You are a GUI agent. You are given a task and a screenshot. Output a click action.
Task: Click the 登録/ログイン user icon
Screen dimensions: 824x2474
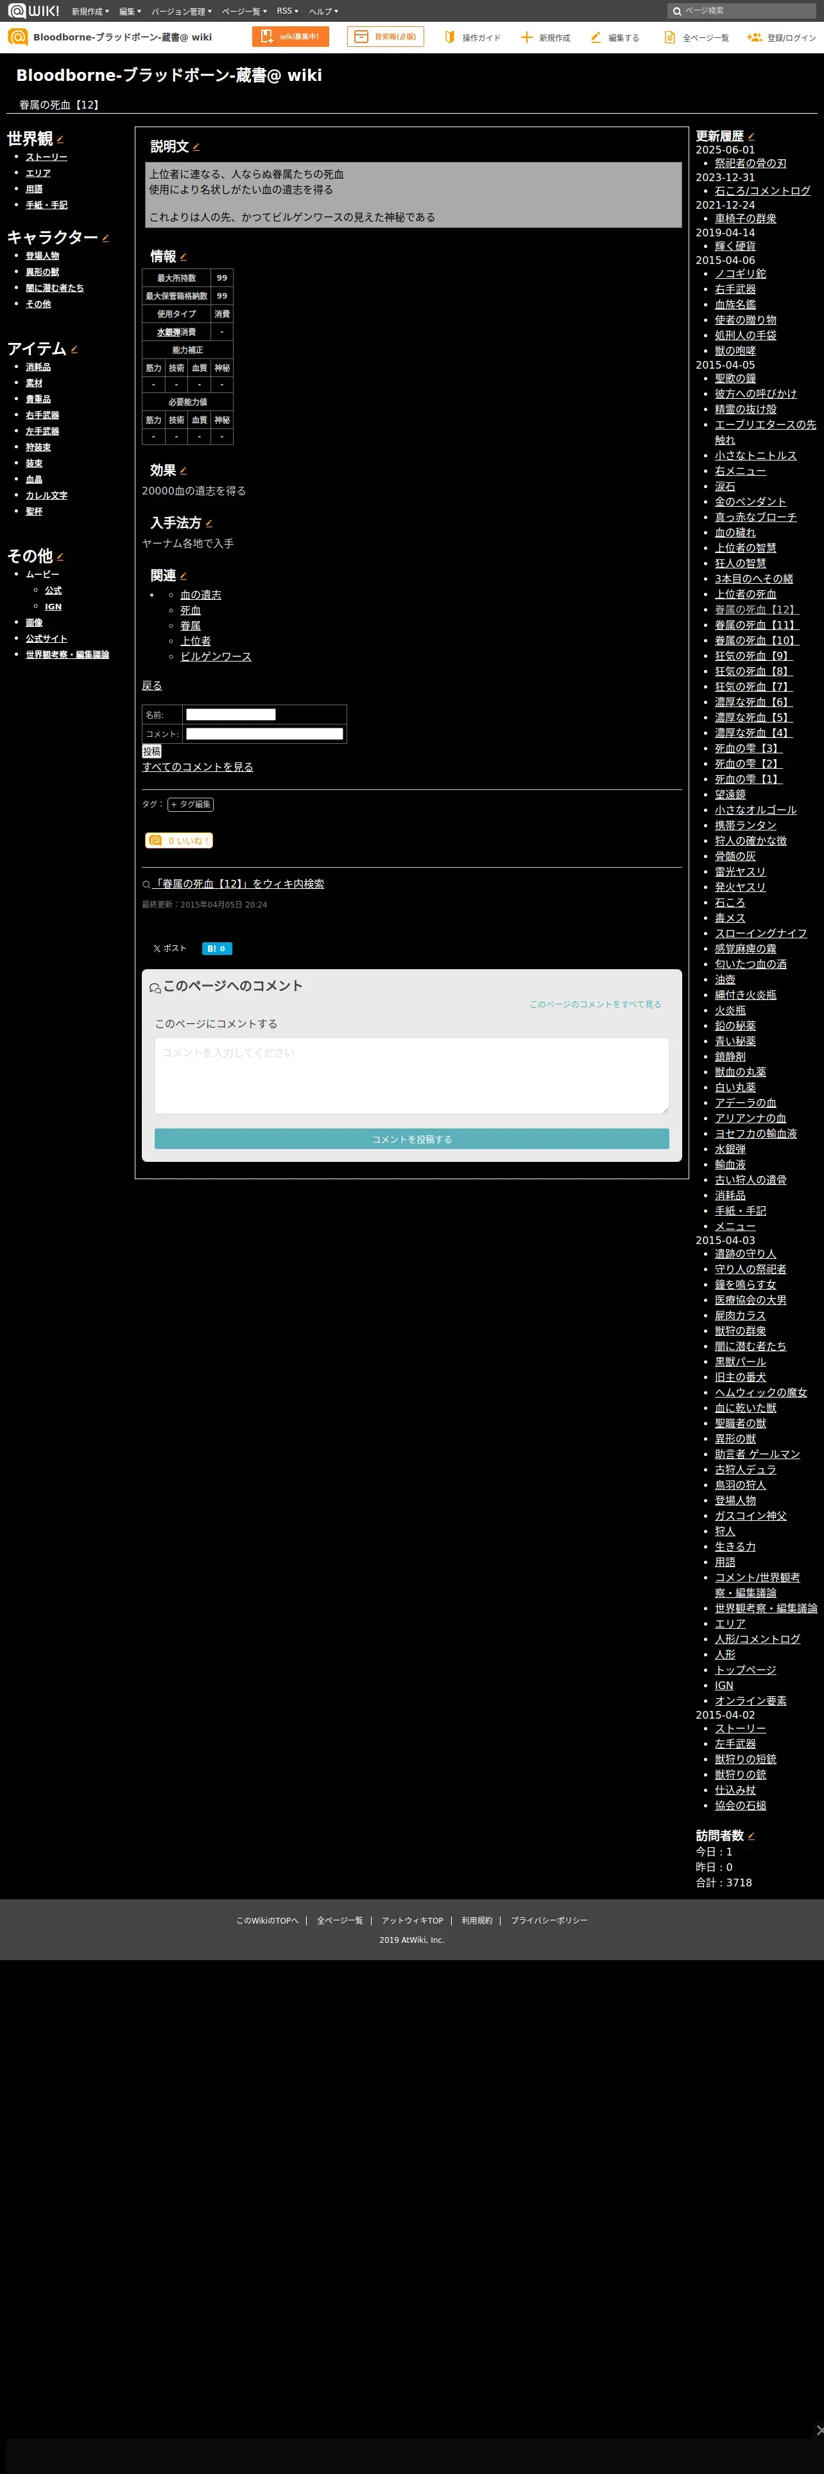[x=754, y=37]
